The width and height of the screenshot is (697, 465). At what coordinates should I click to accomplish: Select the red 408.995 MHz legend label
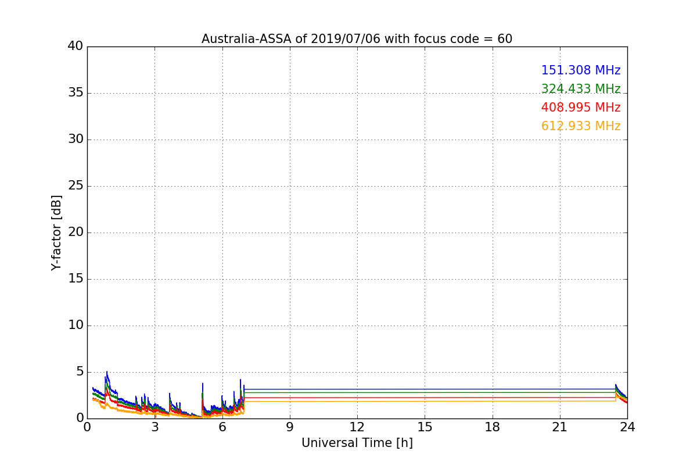(x=580, y=108)
